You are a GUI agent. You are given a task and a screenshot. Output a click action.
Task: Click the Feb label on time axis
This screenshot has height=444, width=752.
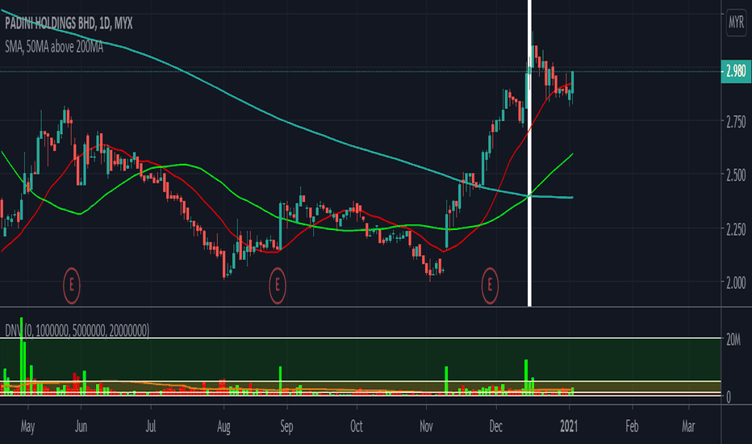tap(632, 426)
